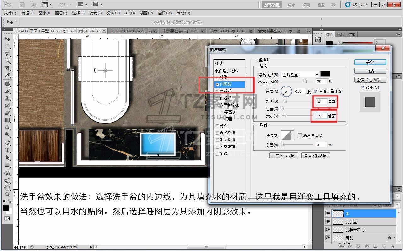Open the 图层(L) menu
Image resolution: width=403 pixels, height=251 pixels.
tap(61, 13)
